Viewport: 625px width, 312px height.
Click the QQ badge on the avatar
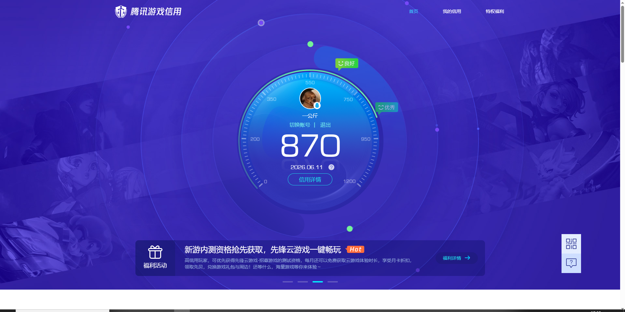point(317,106)
